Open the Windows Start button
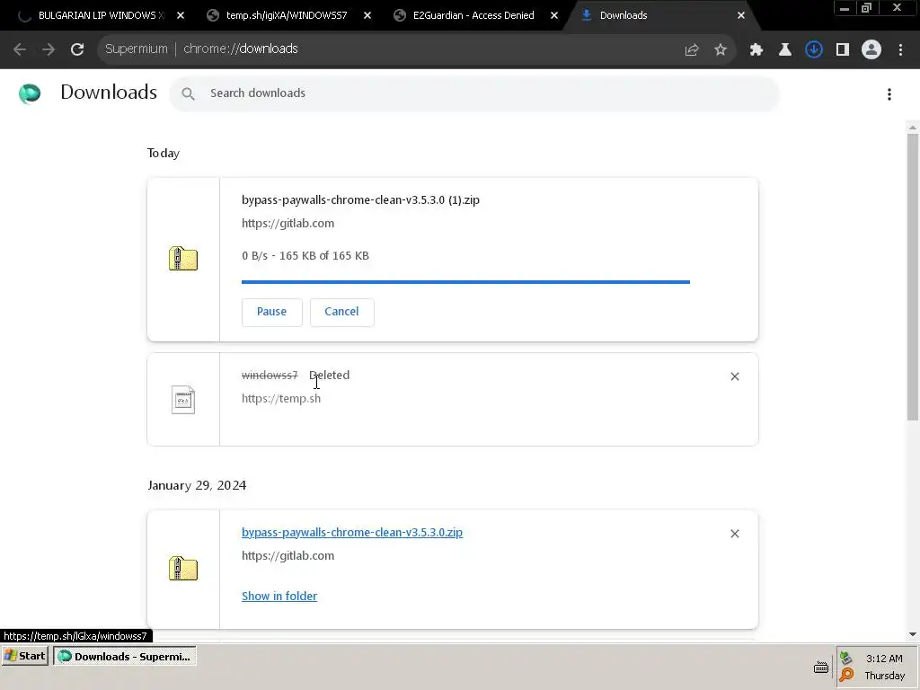Image resolution: width=920 pixels, height=690 pixels. [x=24, y=656]
